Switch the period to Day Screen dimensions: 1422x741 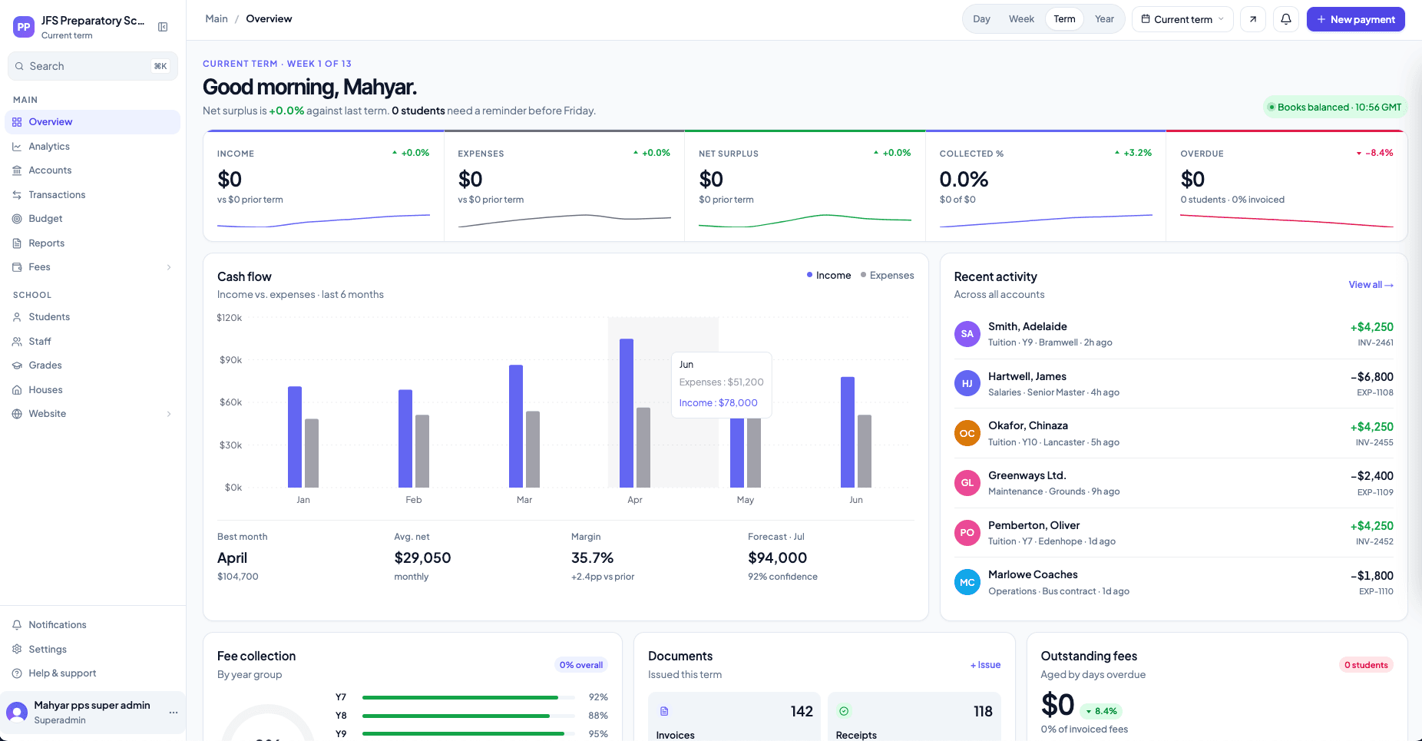(x=981, y=19)
